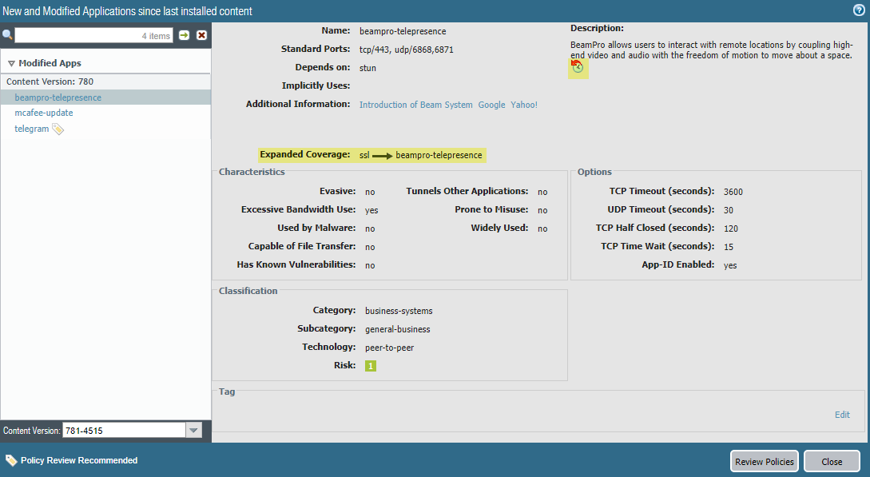
Task: Open the Content Version dropdown arrow
Action: (193, 431)
